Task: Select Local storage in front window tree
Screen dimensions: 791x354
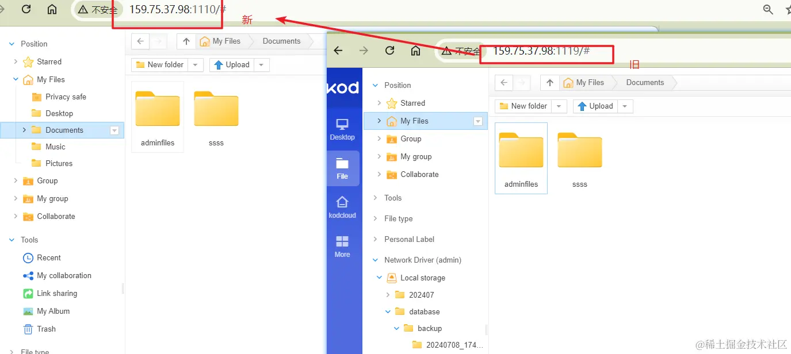Action: (x=423, y=278)
